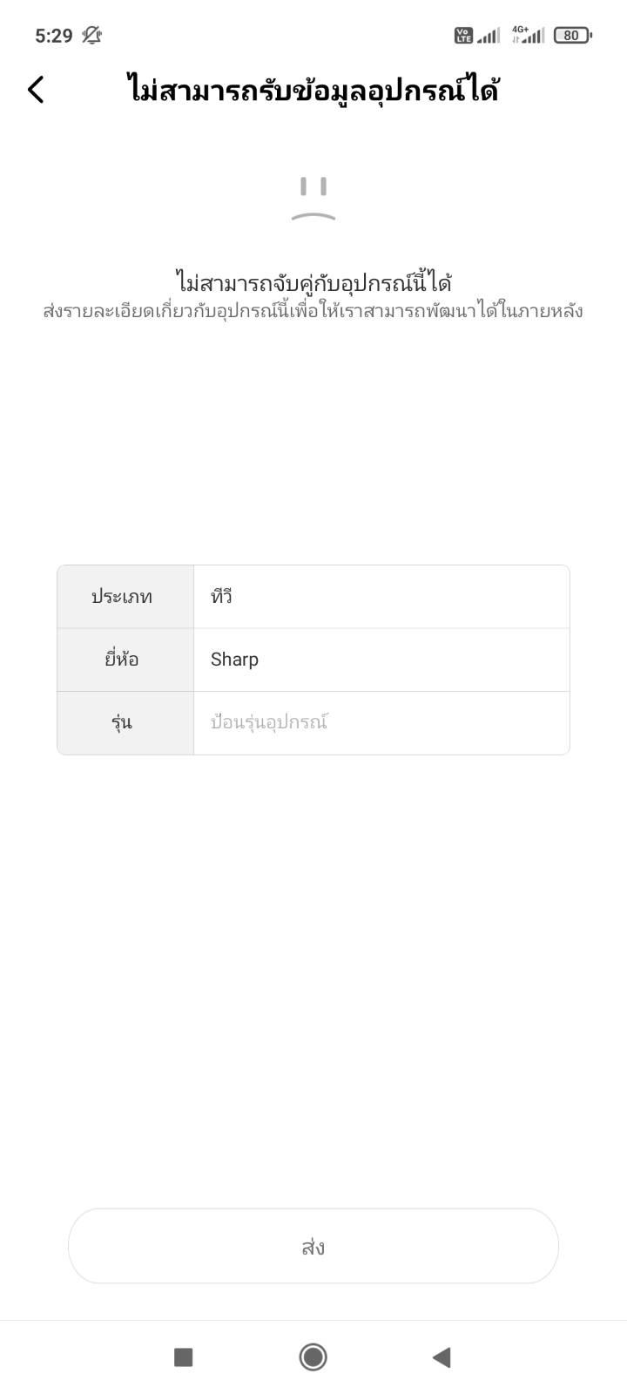Tap the ส่งรายละเอียด description text

[313, 311]
